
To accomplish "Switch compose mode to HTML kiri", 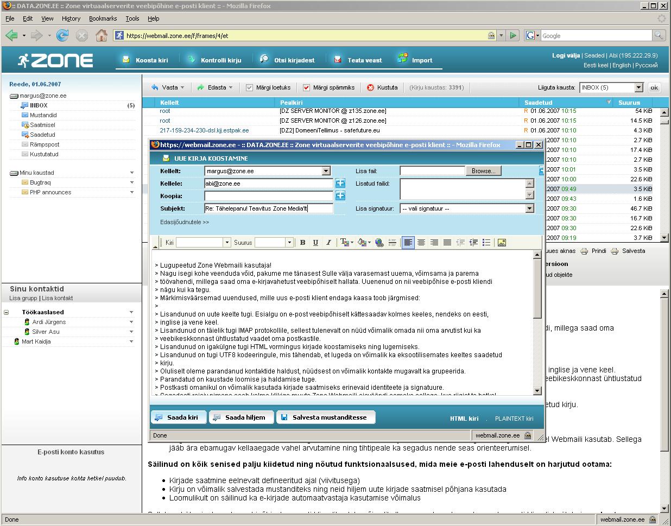I will coord(464,419).
